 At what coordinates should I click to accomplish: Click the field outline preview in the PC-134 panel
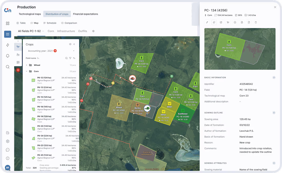pyautogui.click(x=240, y=49)
